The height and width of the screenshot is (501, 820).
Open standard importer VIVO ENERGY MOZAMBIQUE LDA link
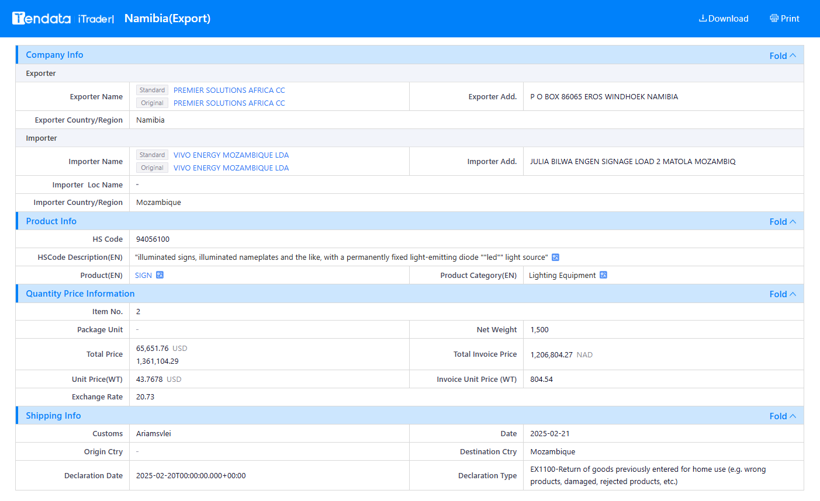tap(231, 155)
